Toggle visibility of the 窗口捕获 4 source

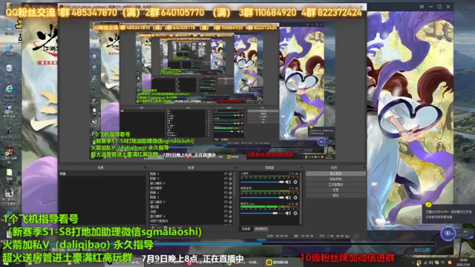(x=226, y=216)
